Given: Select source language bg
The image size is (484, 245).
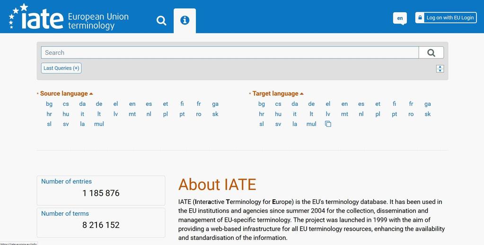Looking at the screenshot, I should (x=49, y=104).
